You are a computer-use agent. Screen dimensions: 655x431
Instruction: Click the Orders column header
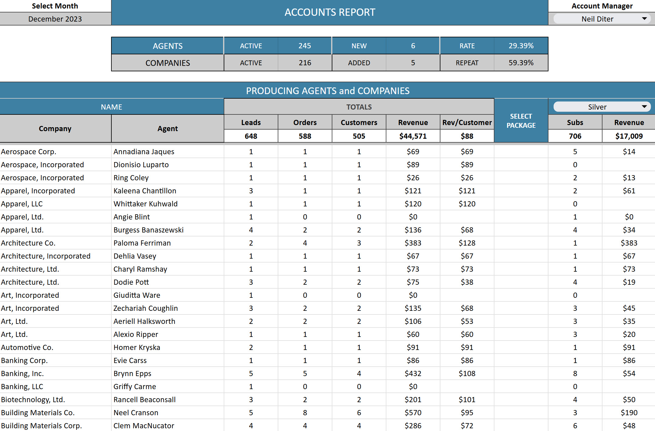click(x=305, y=122)
